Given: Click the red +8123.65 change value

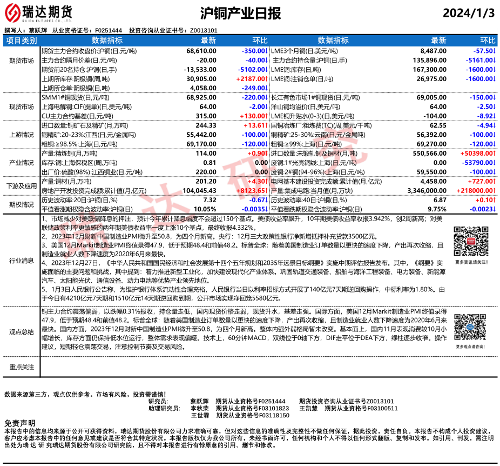Looking at the screenshot, I should 252,191.
